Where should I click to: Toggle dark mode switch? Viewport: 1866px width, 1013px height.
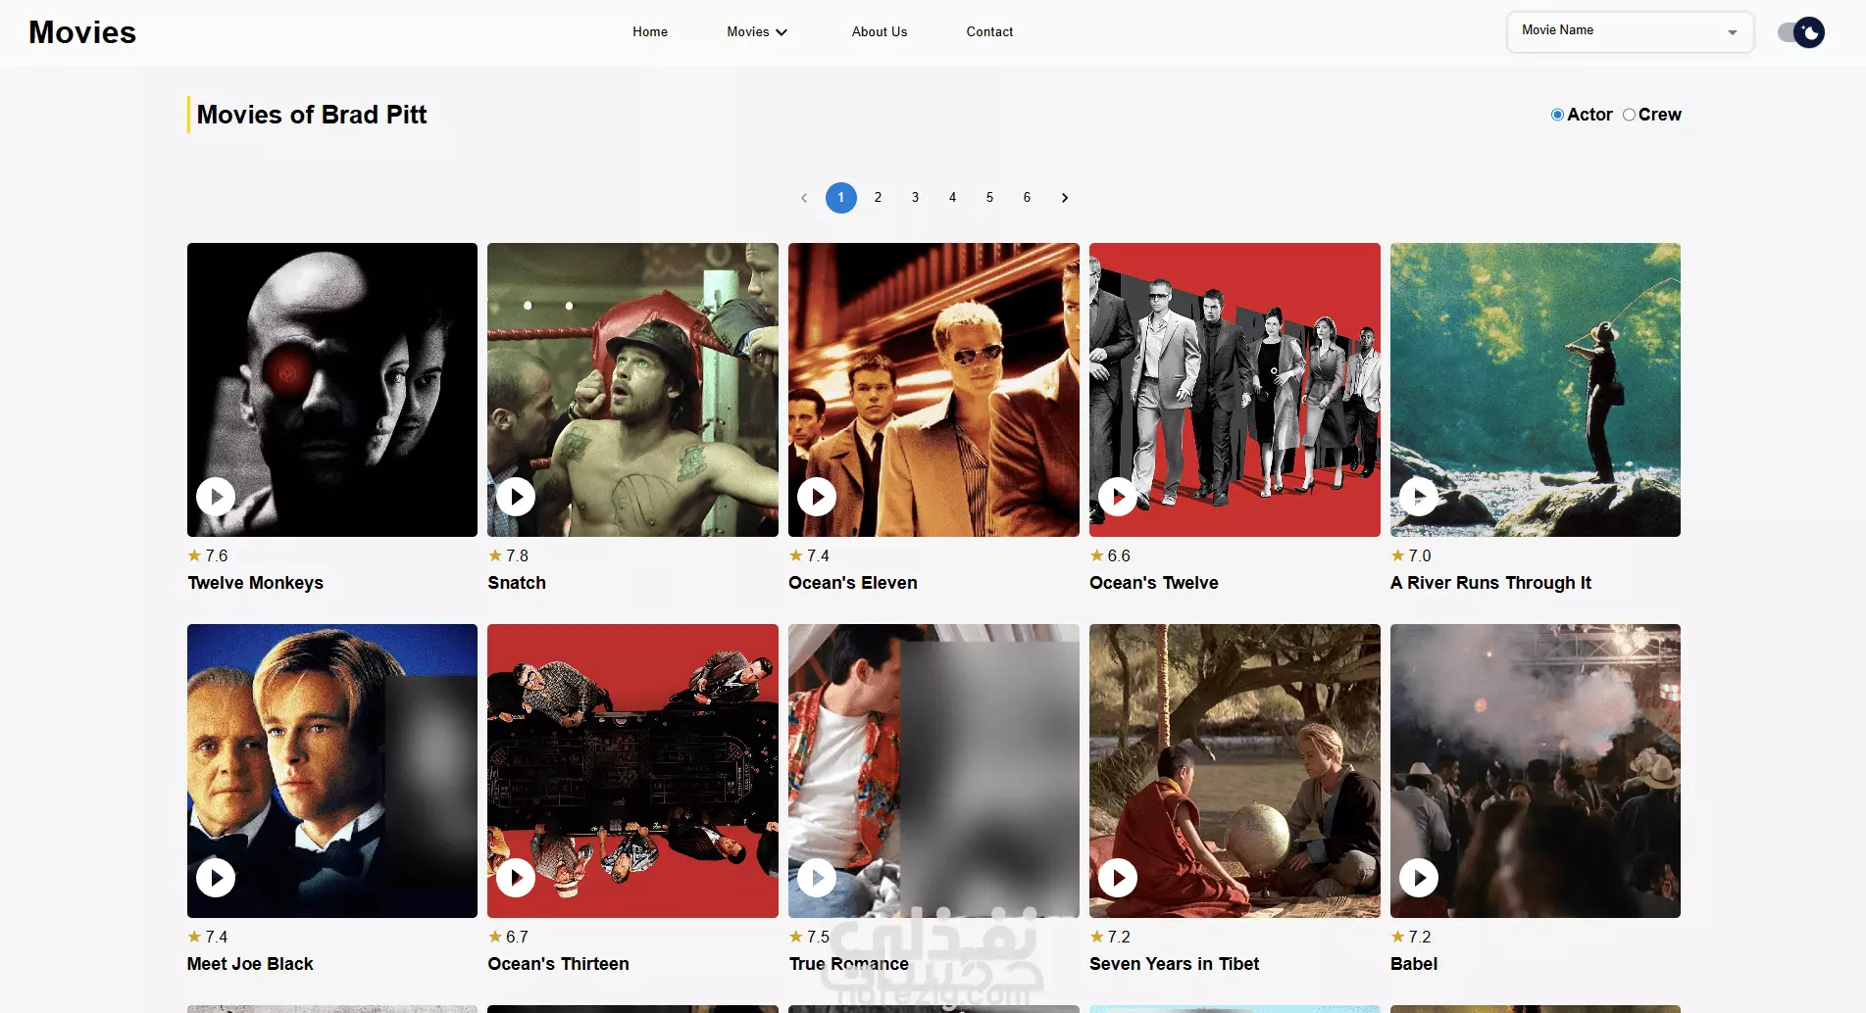coord(1801,32)
